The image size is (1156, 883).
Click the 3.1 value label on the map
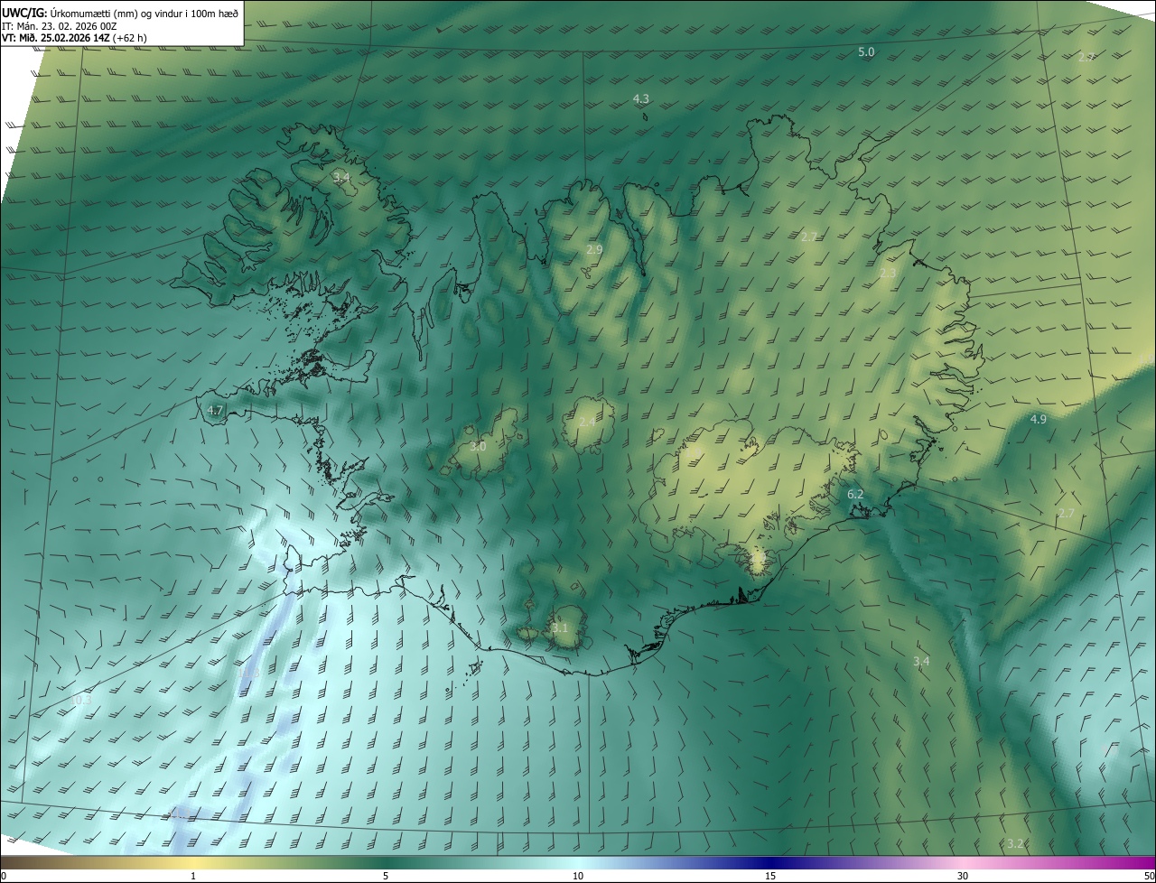560,628
